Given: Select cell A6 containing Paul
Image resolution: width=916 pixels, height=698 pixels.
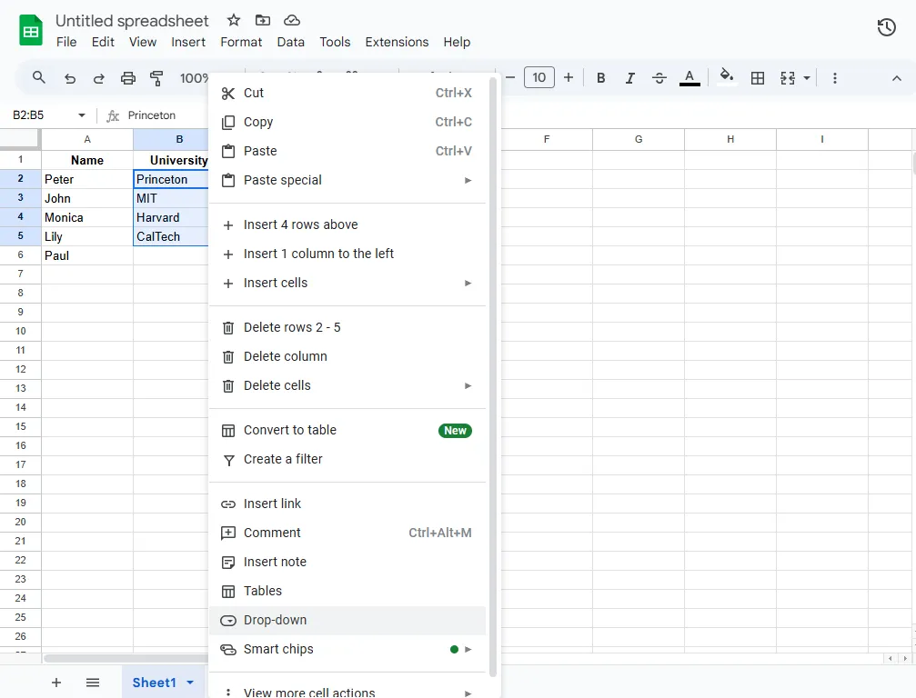Looking at the screenshot, I should point(87,255).
